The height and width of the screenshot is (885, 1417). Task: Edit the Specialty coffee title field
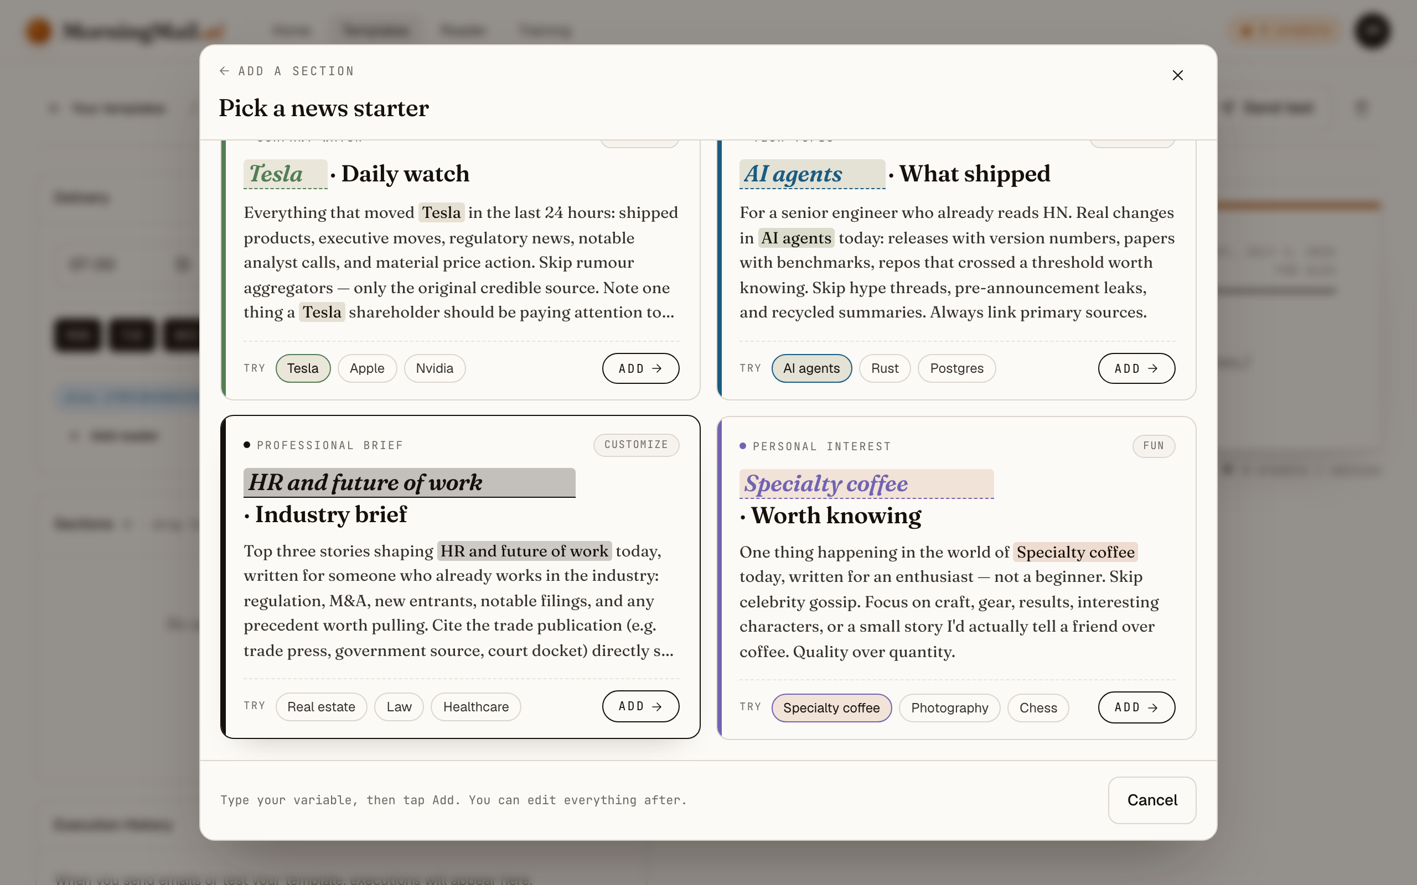click(867, 484)
